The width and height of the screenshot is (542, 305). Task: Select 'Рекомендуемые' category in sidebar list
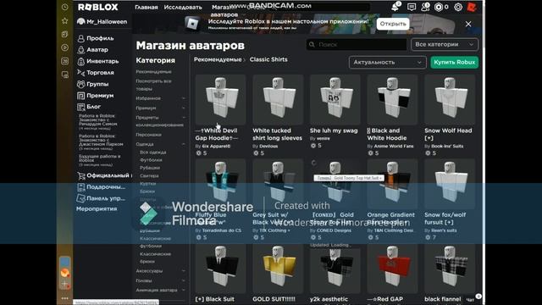[x=153, y=72]
